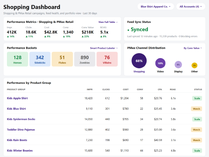This screenshot has height=157, width=209.
Task: Click the 5.1x ROAS metric
Action: [x=104, y=32]
